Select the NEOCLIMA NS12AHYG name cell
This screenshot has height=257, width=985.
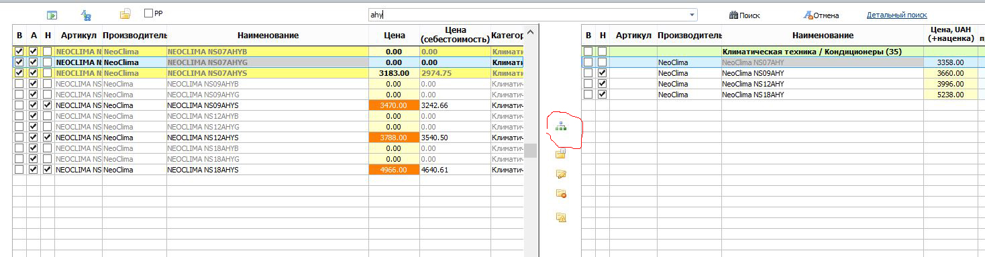click(x=267, y=127)
